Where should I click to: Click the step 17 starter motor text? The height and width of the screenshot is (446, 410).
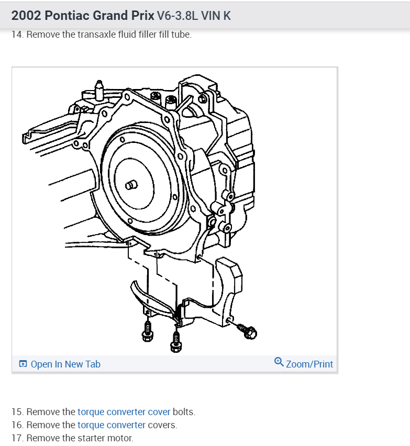click(x=72, y=438)
